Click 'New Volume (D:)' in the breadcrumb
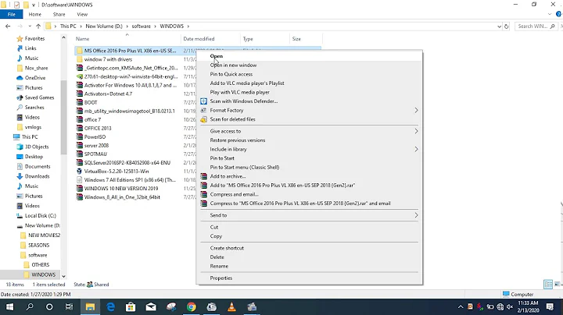Image resolution: width=563 pixels, height=315 pixels. (x=104, y=27)
